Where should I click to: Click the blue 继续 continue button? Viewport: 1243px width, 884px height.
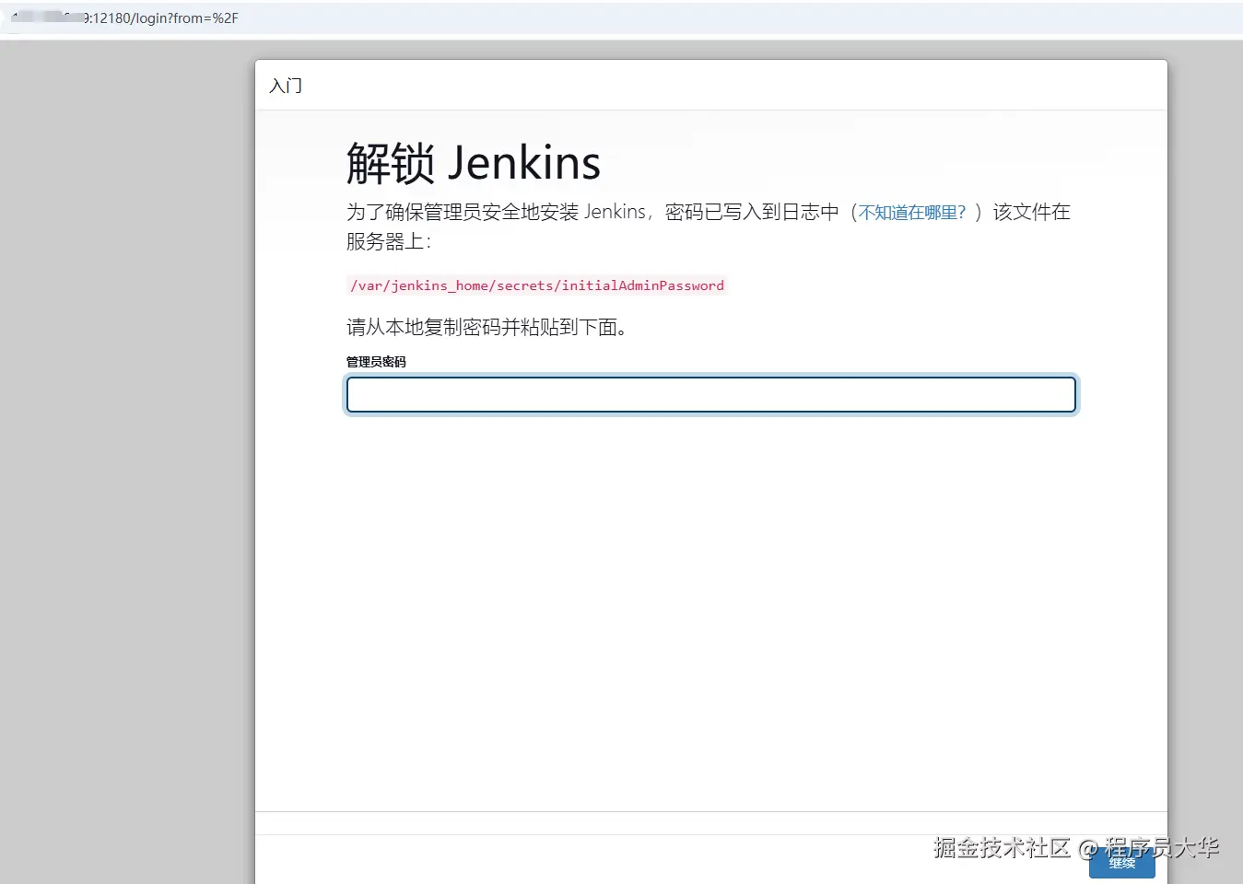[1121, 864]
